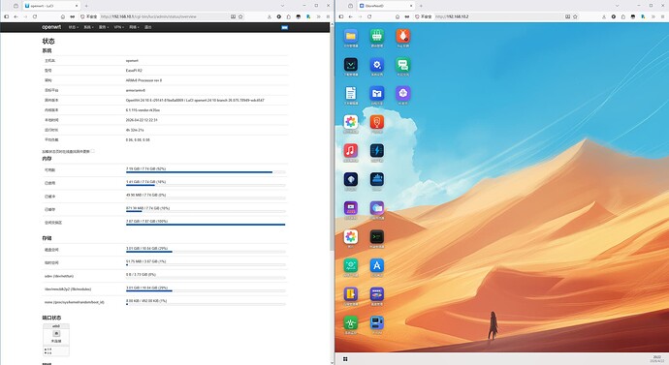Expand the 网络 menu in openwrt navbar
The image size is (669, 365).
[x=134, y=27]
